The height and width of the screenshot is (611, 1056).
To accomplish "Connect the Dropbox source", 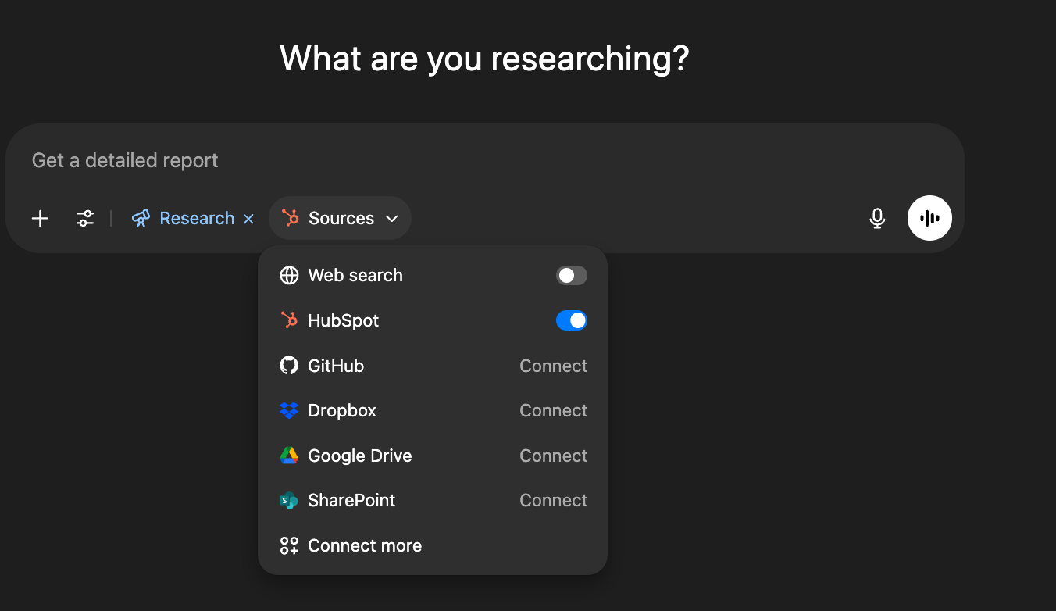I will (553, 410).
